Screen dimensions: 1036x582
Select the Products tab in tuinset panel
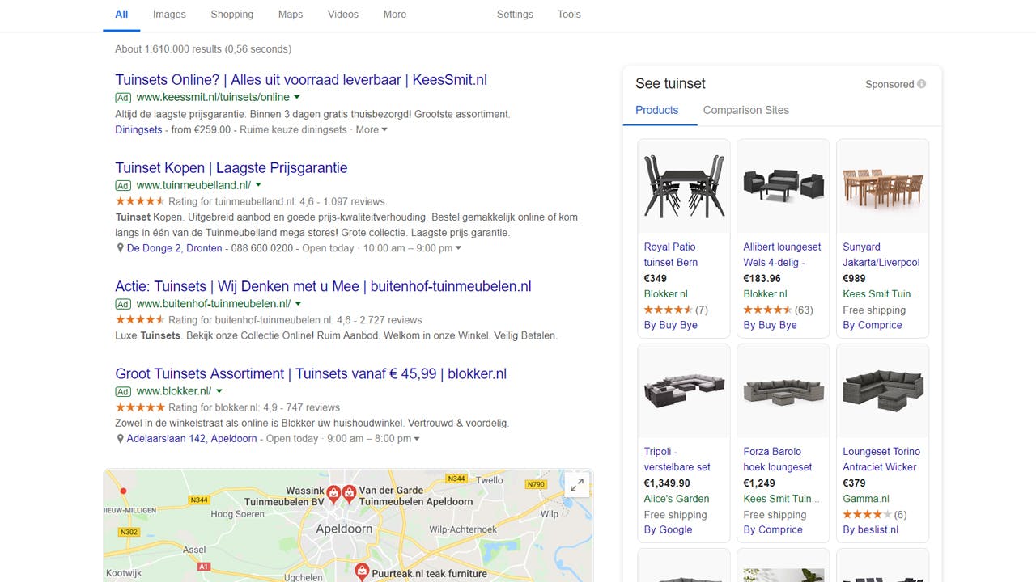tap(657, 110)
